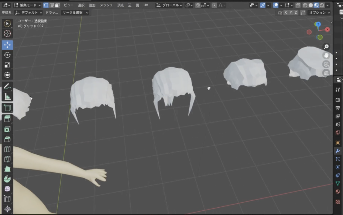Select the Bevel tool

pyautogui.click(x=7, y=139)
